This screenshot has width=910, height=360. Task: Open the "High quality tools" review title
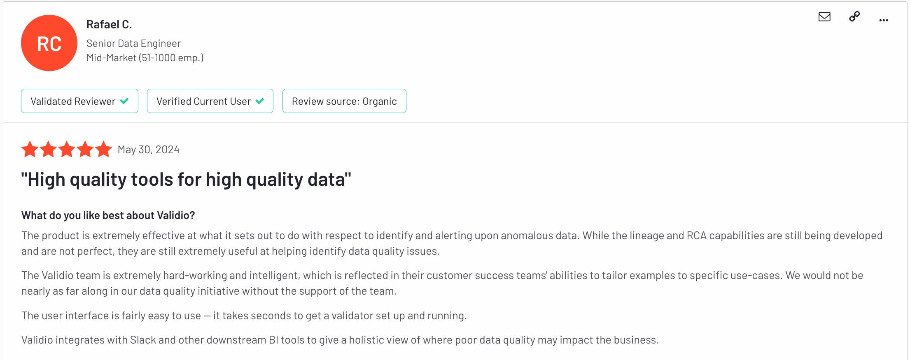(186, 180)
